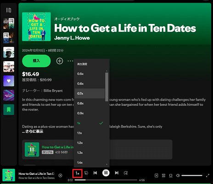Mute with the speaker icon
This screenshot has width=213, height=184.
point(178,175)
